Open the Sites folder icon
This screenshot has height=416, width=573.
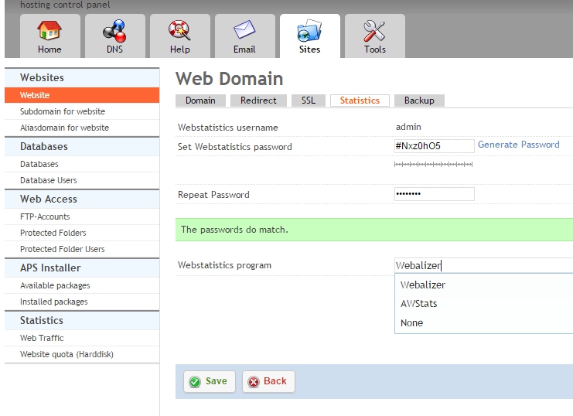click(309, 30)
